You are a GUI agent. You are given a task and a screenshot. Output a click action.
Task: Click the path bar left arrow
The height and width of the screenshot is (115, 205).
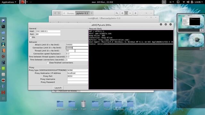(x=64, y=13)
